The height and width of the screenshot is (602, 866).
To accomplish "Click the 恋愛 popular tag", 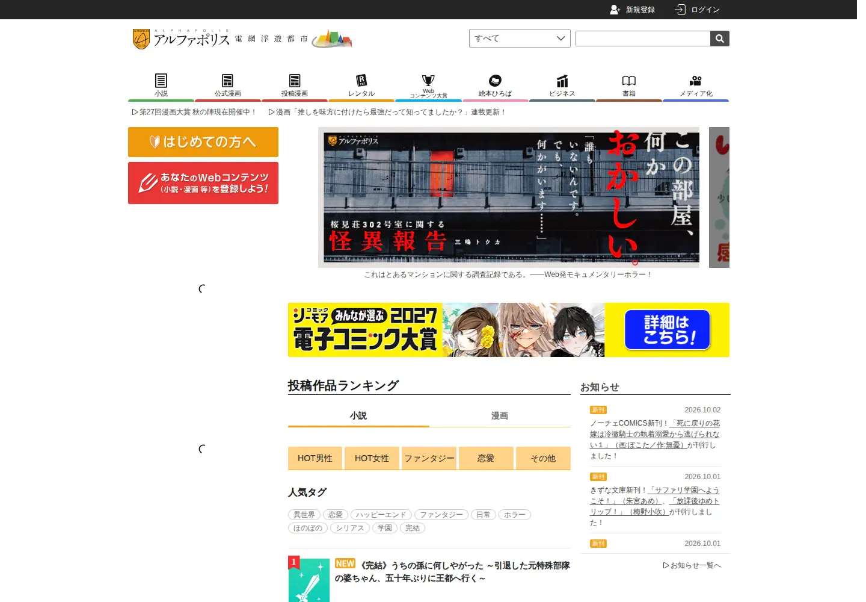I will [336, 515].
